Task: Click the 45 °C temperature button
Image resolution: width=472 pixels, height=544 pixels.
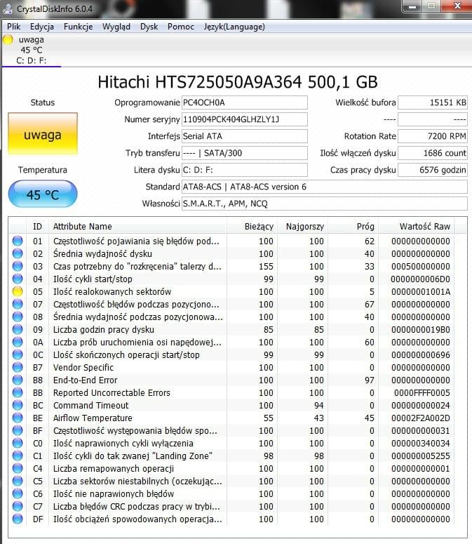Action: point(43,194)
